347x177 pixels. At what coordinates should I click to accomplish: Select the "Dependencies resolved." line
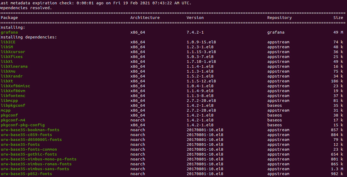[26, 8]
